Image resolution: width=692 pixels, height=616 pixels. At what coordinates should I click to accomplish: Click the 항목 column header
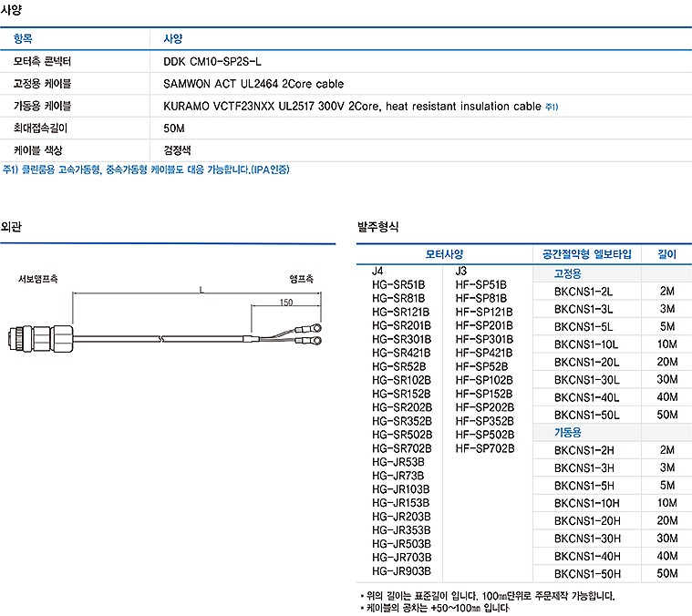[x=23, y=39]
